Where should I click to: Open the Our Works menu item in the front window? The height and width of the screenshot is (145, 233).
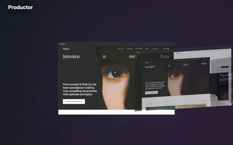click(x=139, y=49)
